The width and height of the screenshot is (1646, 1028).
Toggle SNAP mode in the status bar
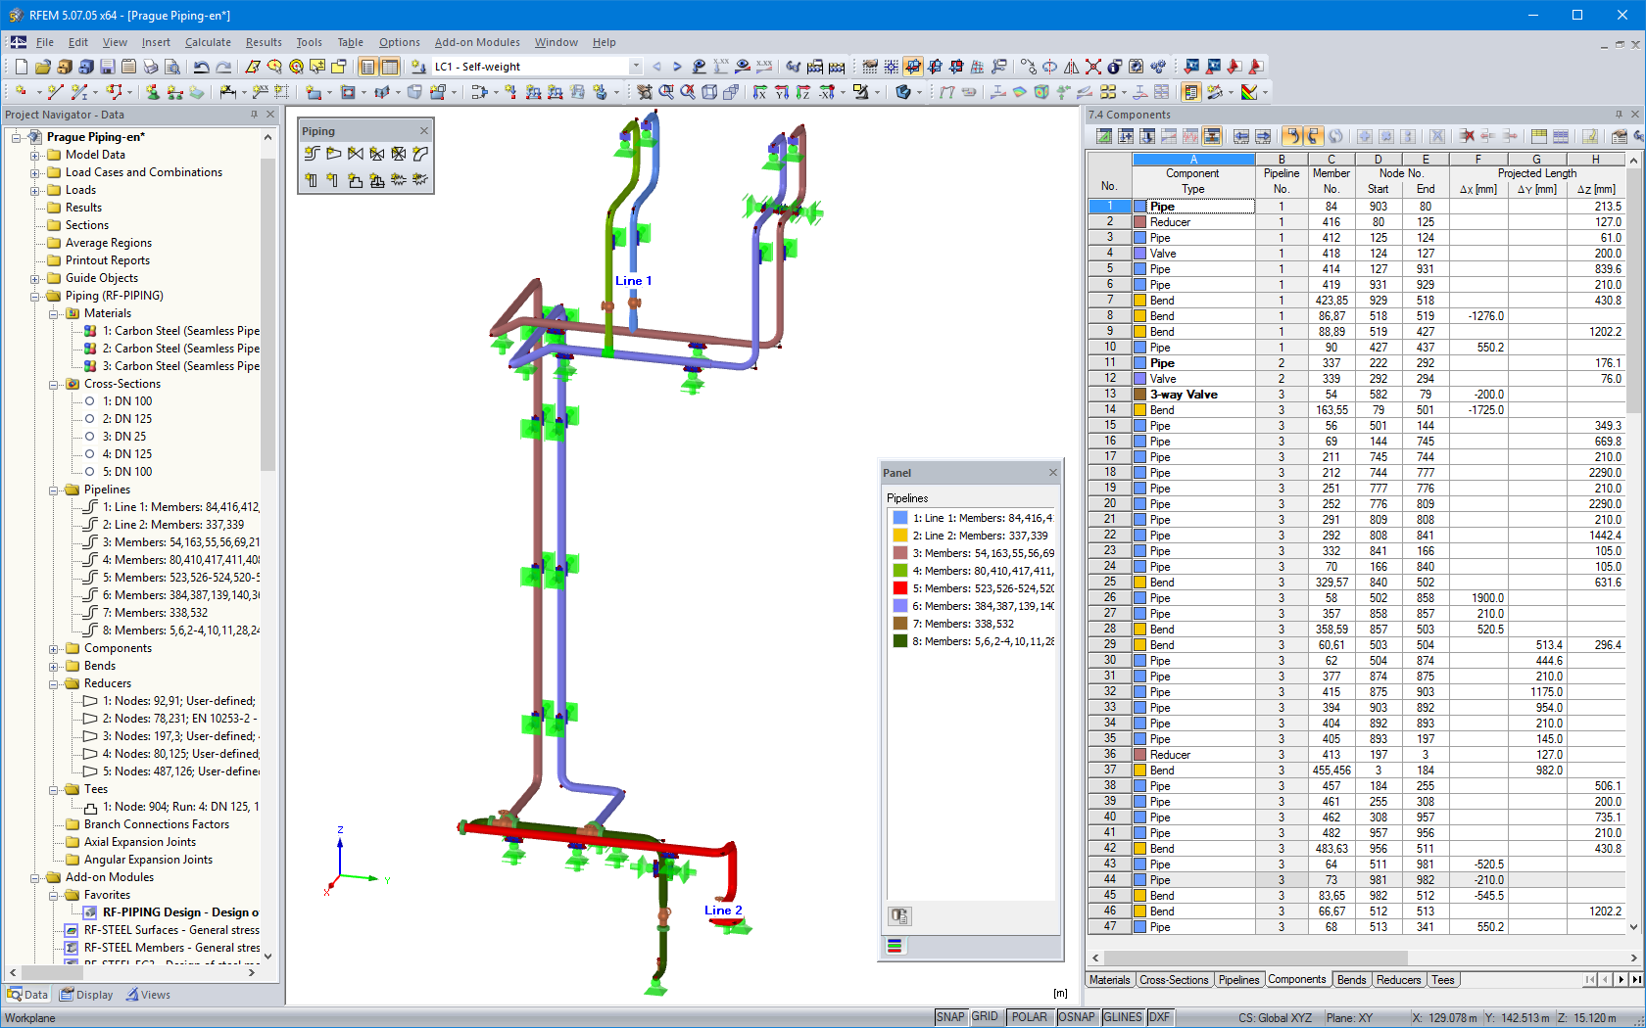949,1016
